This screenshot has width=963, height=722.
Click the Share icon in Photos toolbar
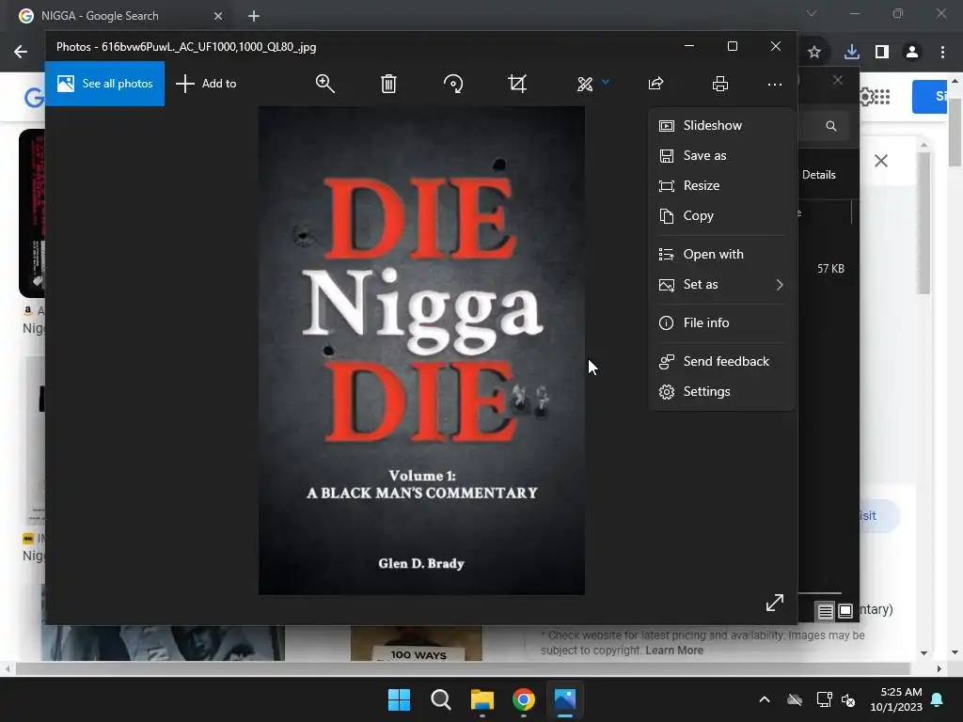655,84
